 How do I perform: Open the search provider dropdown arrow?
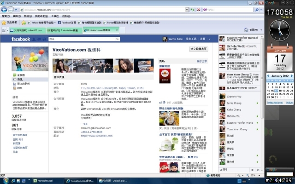[x=261, y=10]
